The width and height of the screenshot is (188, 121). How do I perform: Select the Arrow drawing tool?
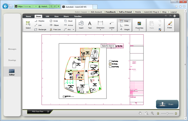(68, 25)
